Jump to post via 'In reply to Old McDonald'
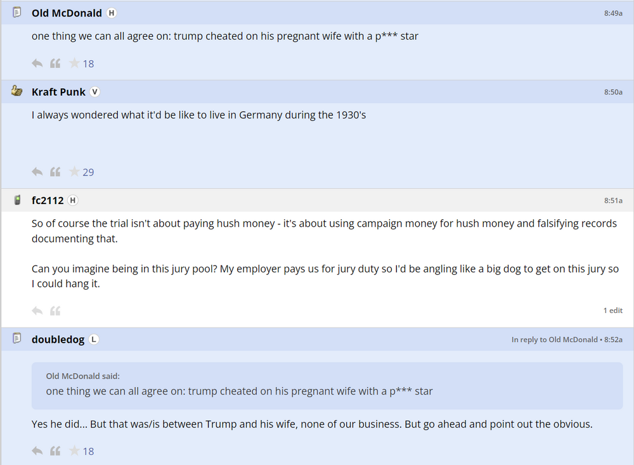This screenshot has width=634, height=465. pos(553,340)
